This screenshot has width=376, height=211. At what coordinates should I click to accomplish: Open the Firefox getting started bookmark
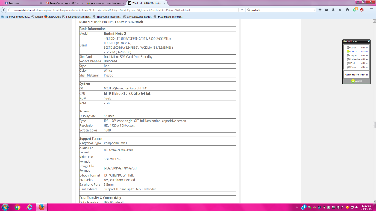(53, 17)
